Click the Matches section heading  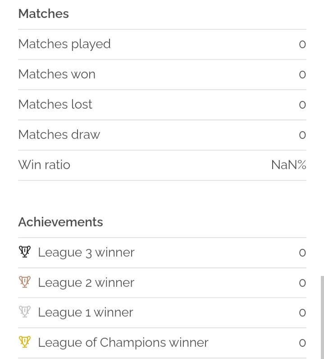pos(43,14)
